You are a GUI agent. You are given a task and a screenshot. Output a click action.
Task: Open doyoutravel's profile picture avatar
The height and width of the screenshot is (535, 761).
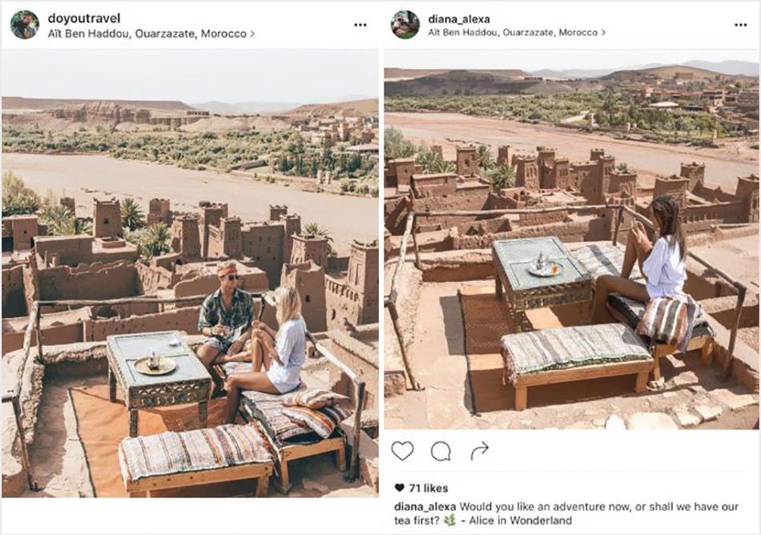click(x=25, y=25)
